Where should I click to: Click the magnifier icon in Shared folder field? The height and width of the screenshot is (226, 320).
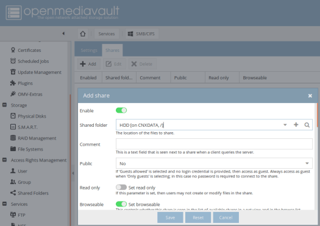[x=307, y=125]
